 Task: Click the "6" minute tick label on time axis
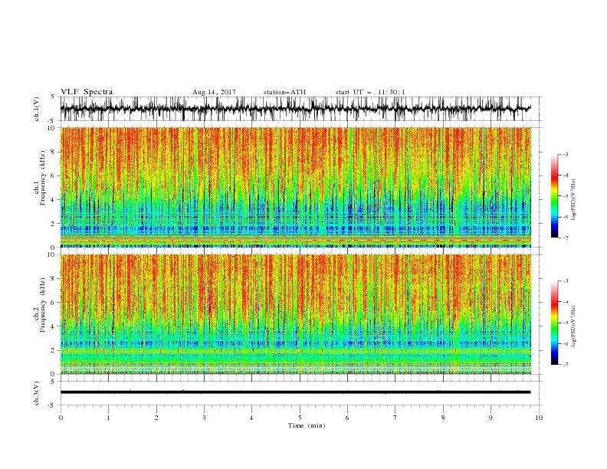coord(347,418)
